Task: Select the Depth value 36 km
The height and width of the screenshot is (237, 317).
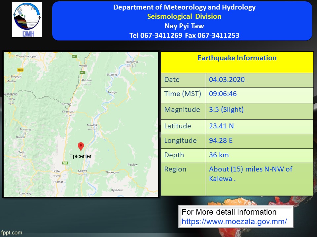Action: click(219, 155)
